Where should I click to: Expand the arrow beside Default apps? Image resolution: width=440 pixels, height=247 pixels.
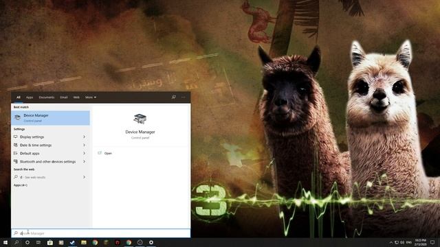tap(84, 153)
